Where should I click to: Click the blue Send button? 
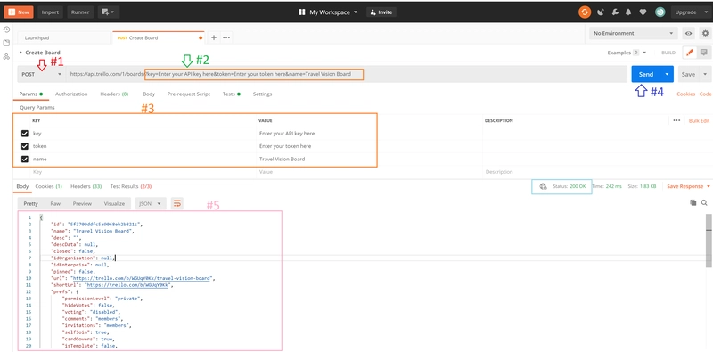point(646,74)
